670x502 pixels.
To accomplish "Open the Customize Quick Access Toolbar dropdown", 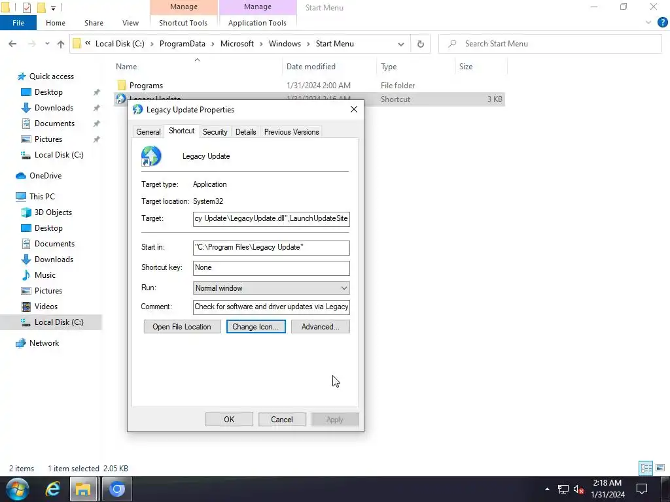I will pos(53,8).
